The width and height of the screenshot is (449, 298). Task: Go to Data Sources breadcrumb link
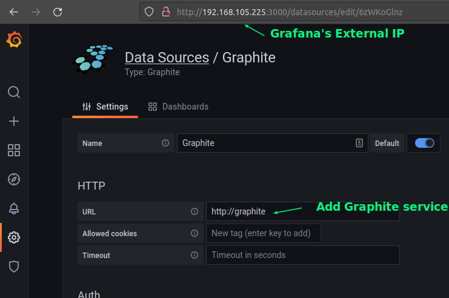(x=167, y=58)
